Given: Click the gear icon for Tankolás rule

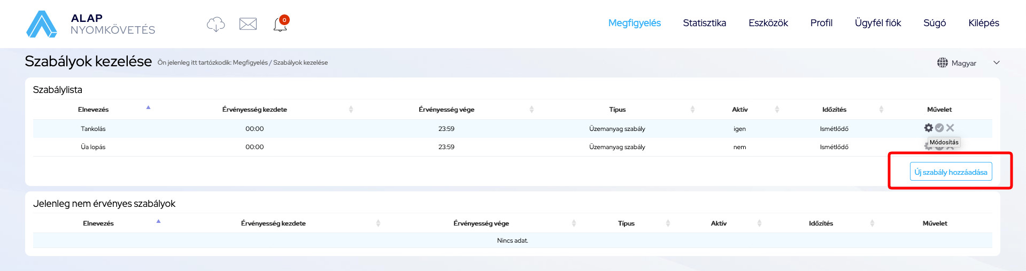Looking at the screenshot, I should (929, 128).
